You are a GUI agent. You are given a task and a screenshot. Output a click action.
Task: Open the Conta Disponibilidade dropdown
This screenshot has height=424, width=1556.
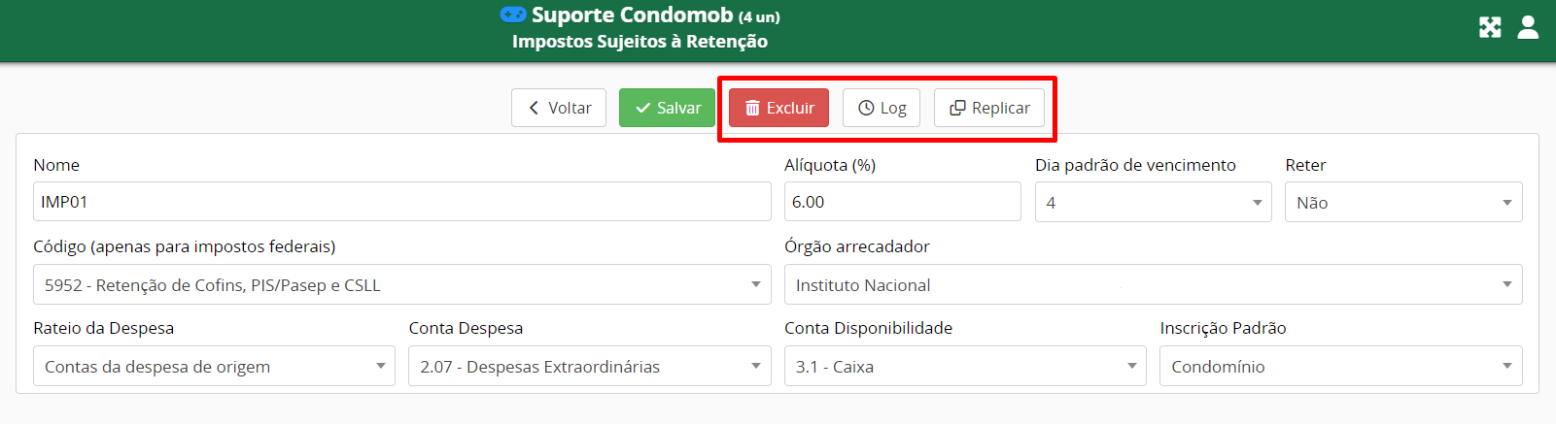965,366
